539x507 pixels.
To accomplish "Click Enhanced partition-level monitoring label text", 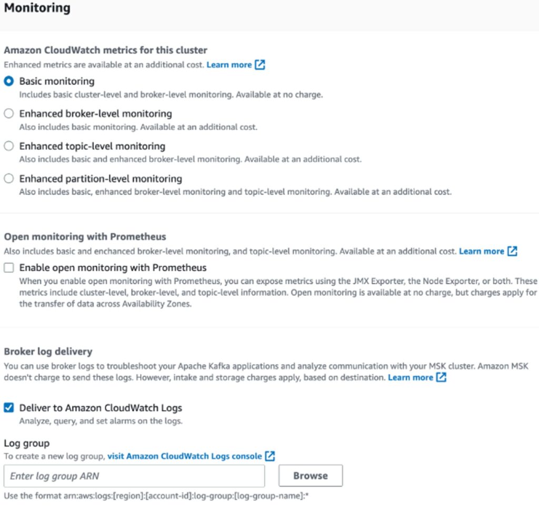I will pos(101,178).
